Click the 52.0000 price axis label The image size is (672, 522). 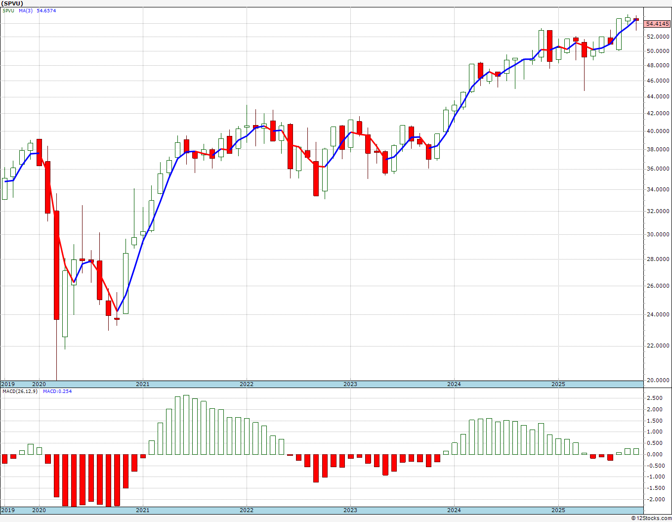pos(658,37)
